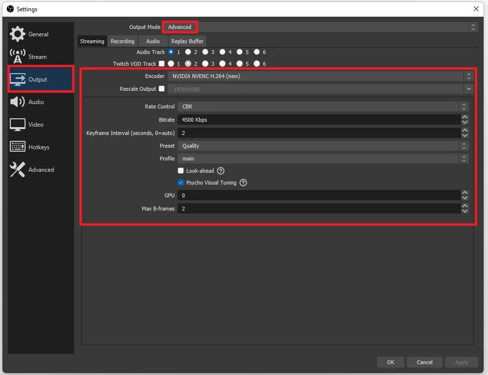Select Audio Track 5 radio button
The width and height of the screenshot is (488, 375).
(239, 52)
